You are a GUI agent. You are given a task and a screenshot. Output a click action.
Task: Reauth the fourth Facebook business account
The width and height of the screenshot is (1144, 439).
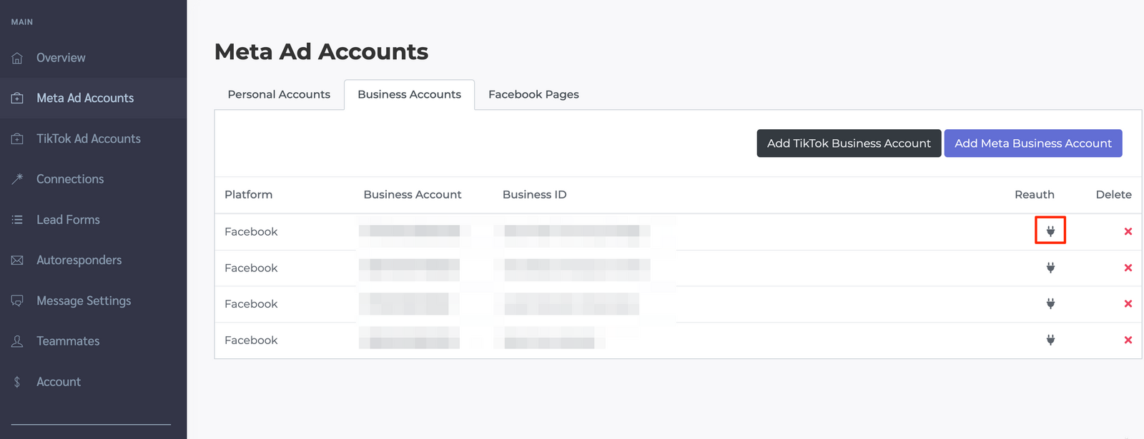click(x=1050, y=340)
